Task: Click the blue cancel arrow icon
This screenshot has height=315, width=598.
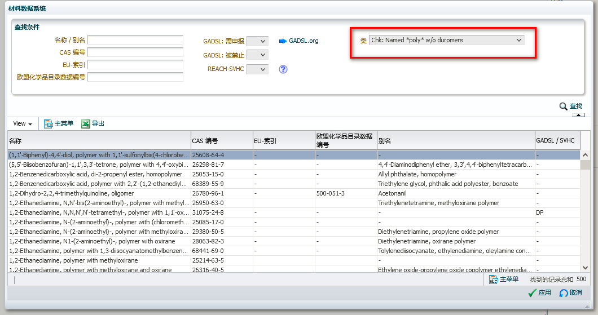Action: [563, 293]
